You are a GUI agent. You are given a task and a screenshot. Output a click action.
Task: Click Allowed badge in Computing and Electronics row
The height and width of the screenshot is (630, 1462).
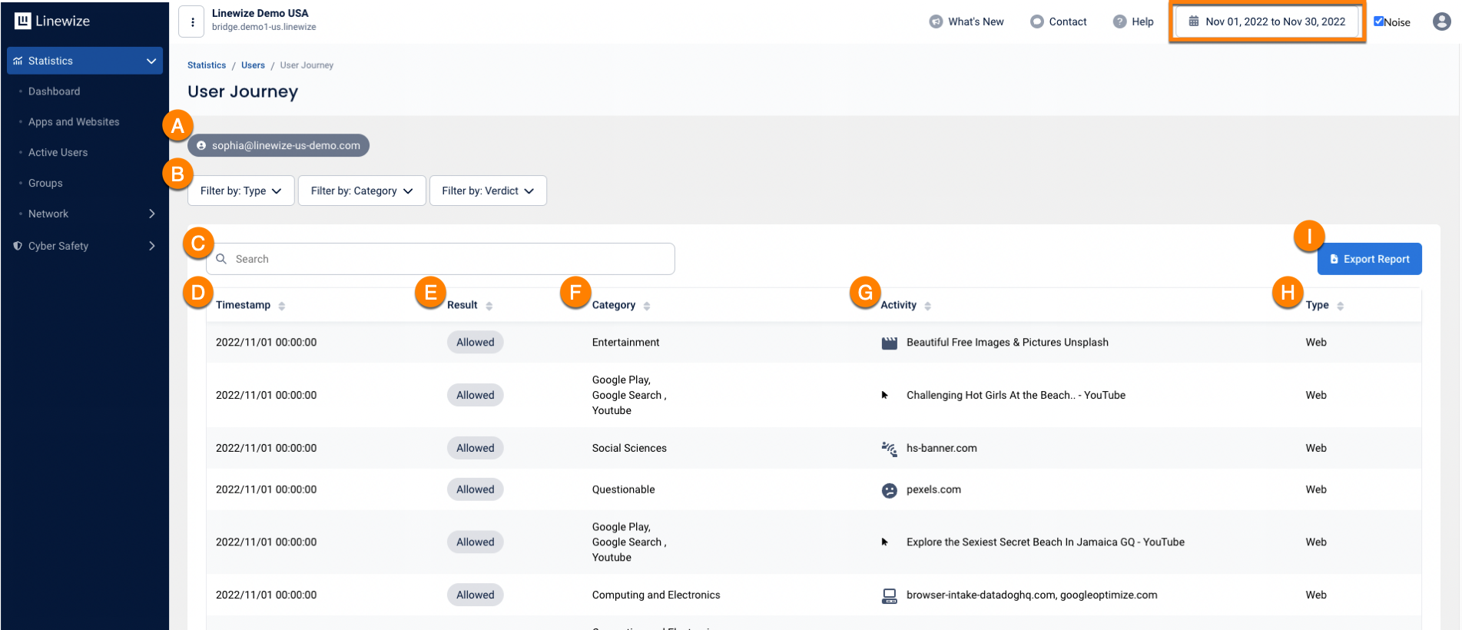tap(476, 595)
